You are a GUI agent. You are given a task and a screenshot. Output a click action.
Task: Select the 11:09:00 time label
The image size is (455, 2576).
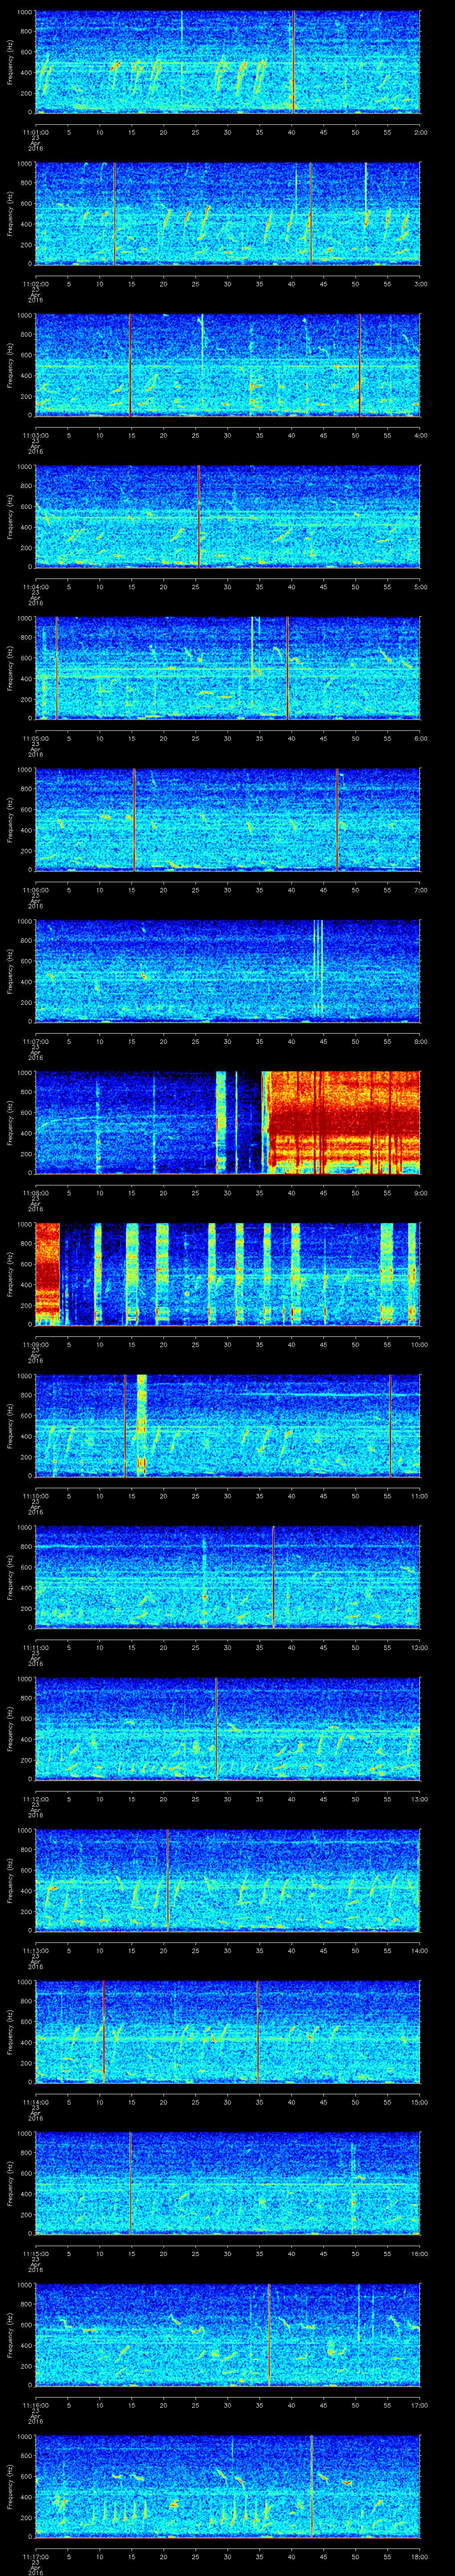[35, 1344]
